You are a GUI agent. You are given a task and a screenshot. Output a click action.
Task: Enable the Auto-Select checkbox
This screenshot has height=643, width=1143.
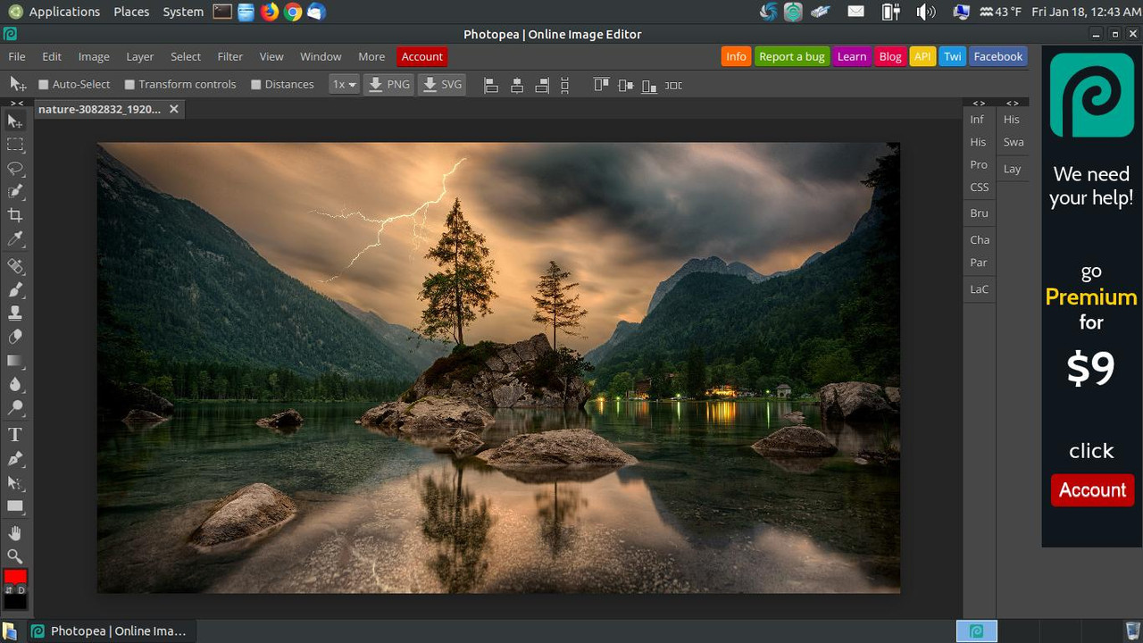click(x=42, y=84)
